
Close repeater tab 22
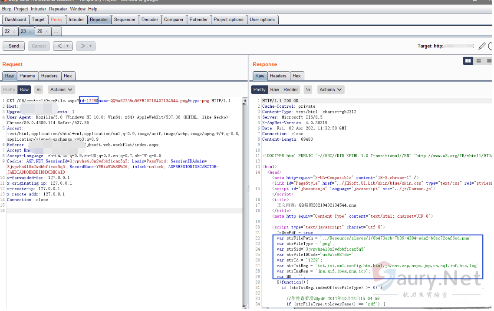[14, 32]
